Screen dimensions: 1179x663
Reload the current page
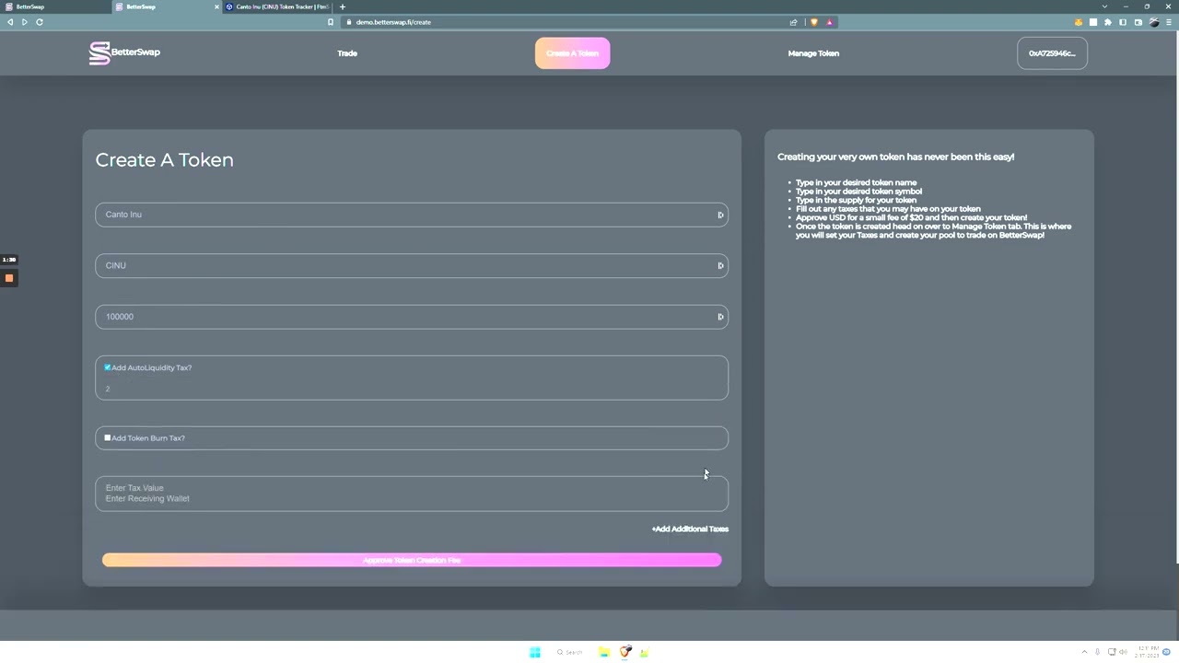point(40,22)
